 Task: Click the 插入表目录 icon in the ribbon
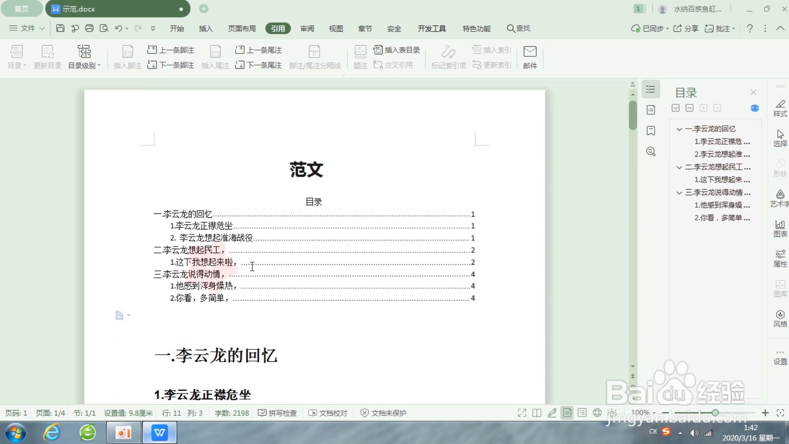tap(397, 50)
